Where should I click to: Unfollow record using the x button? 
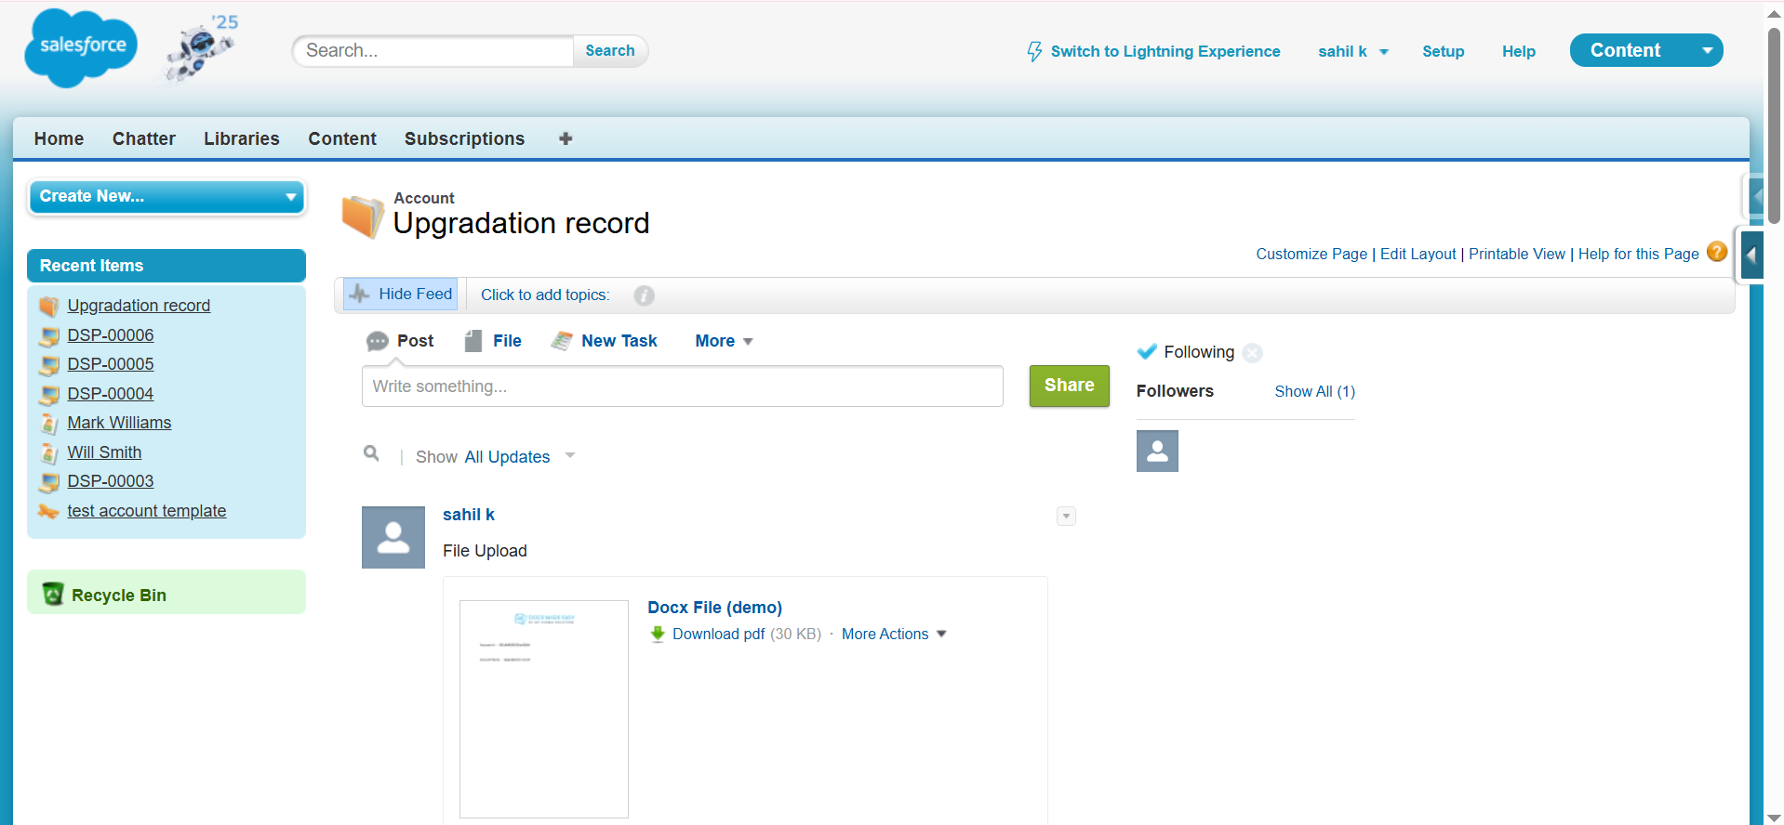point(1253,353)
